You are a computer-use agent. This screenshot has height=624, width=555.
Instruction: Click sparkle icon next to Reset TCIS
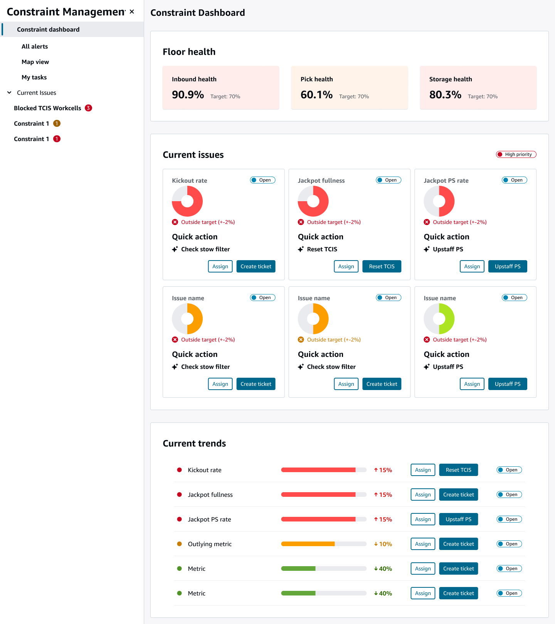301,249
